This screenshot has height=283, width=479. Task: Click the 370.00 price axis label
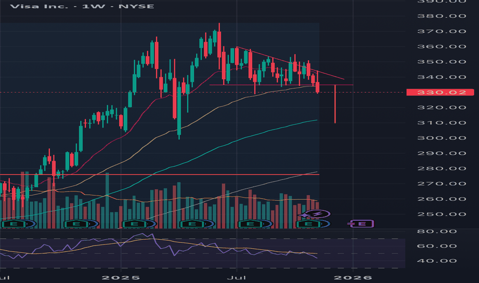tap(441, 31)
